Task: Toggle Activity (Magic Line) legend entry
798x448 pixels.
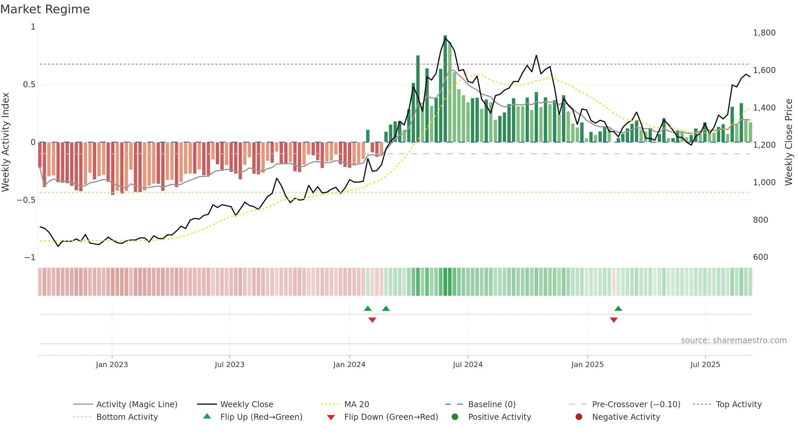Action: (125, 404)
